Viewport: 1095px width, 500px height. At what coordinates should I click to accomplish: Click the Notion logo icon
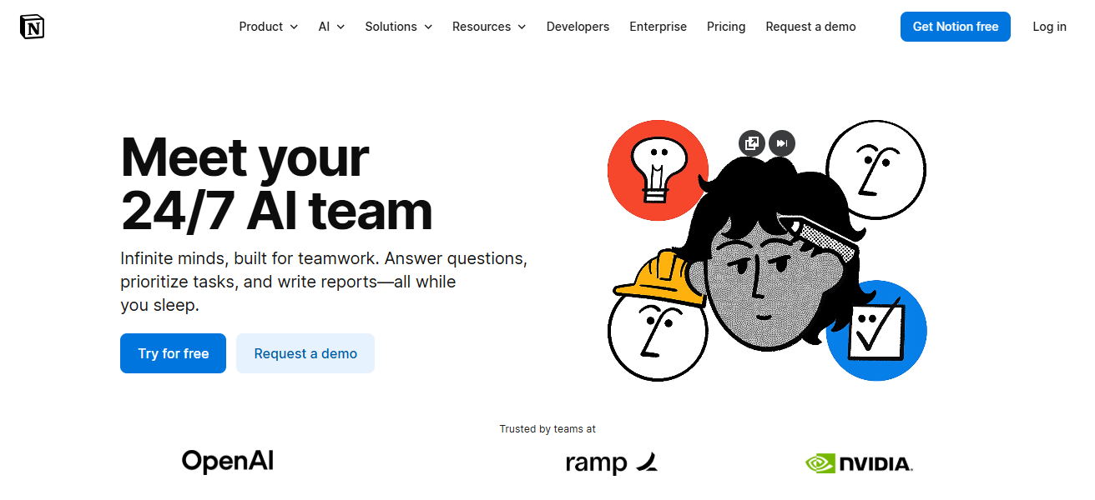32,27
